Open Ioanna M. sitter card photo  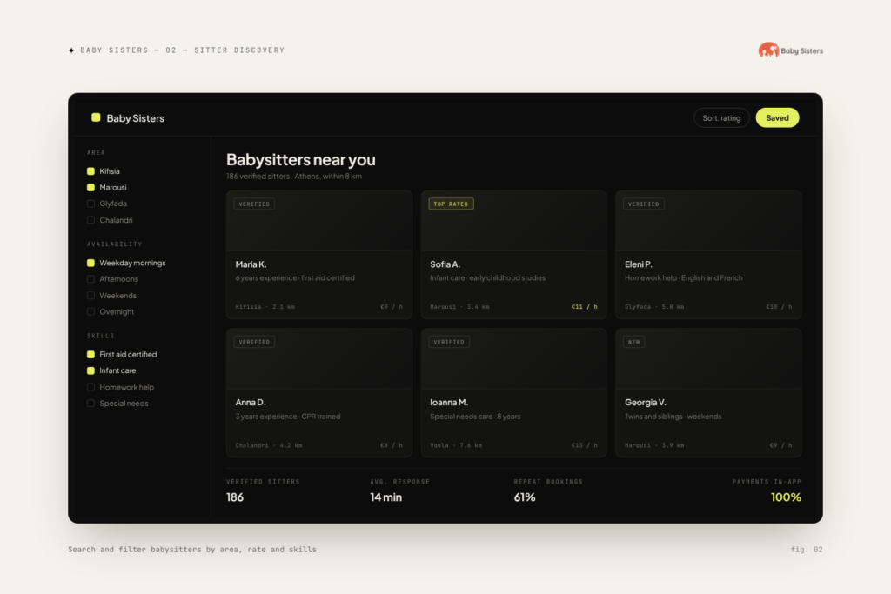pos(513,359)
